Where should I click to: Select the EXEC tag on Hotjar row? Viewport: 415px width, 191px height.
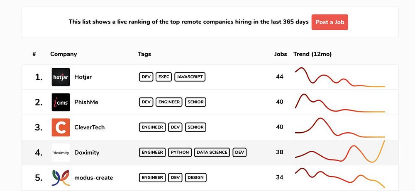point(164,77)
